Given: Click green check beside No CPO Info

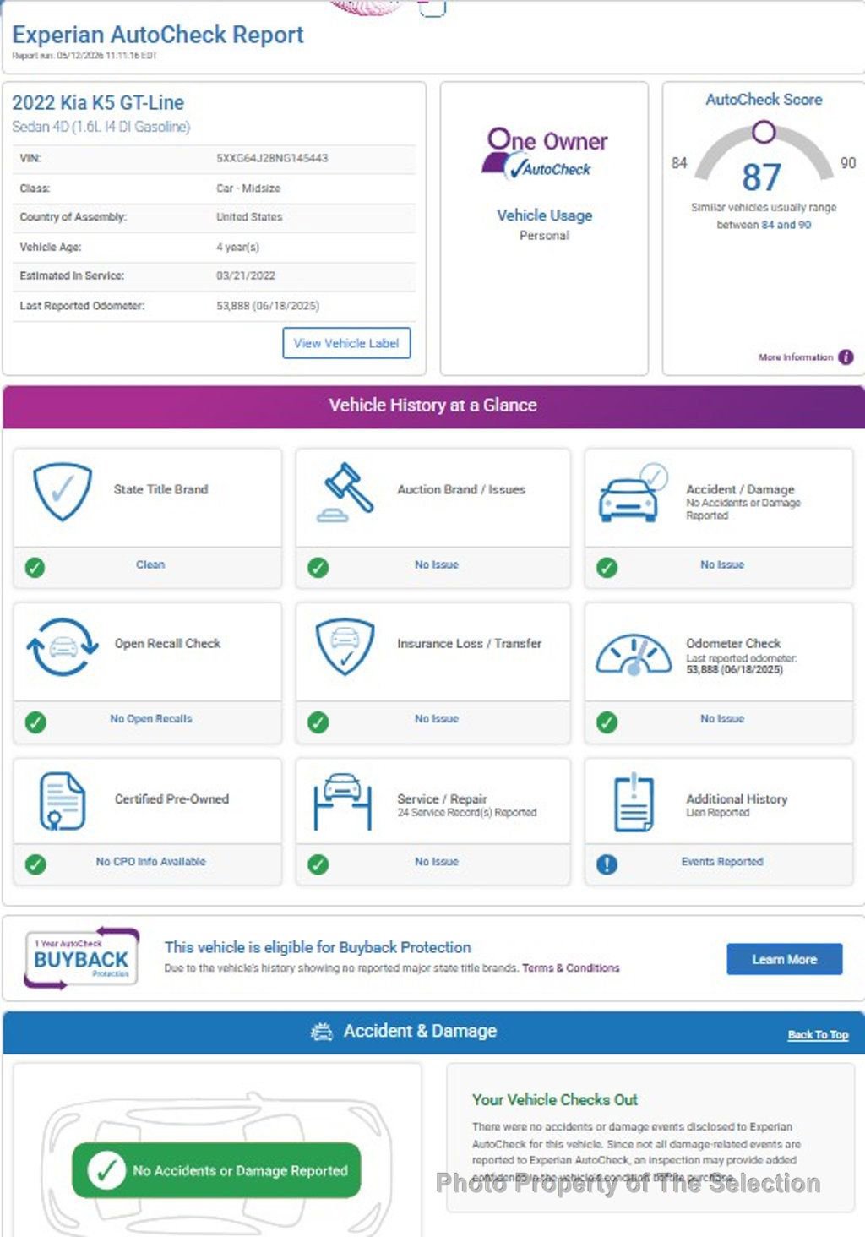Looking at the screenshot, I should [35, 864].
